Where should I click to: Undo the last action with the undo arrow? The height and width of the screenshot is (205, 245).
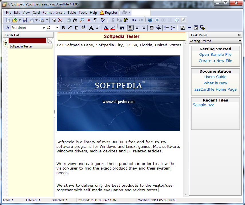(x=134, y=20)
